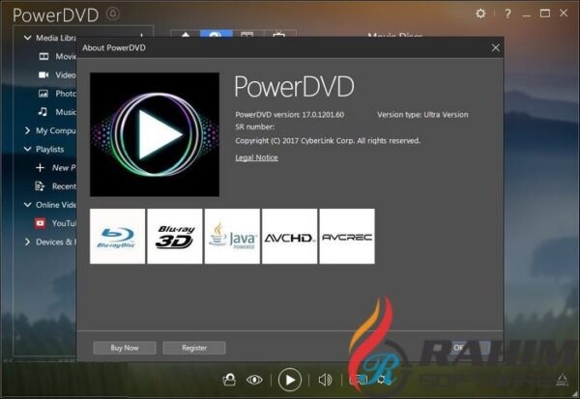Click the Register button

(194, 348)
